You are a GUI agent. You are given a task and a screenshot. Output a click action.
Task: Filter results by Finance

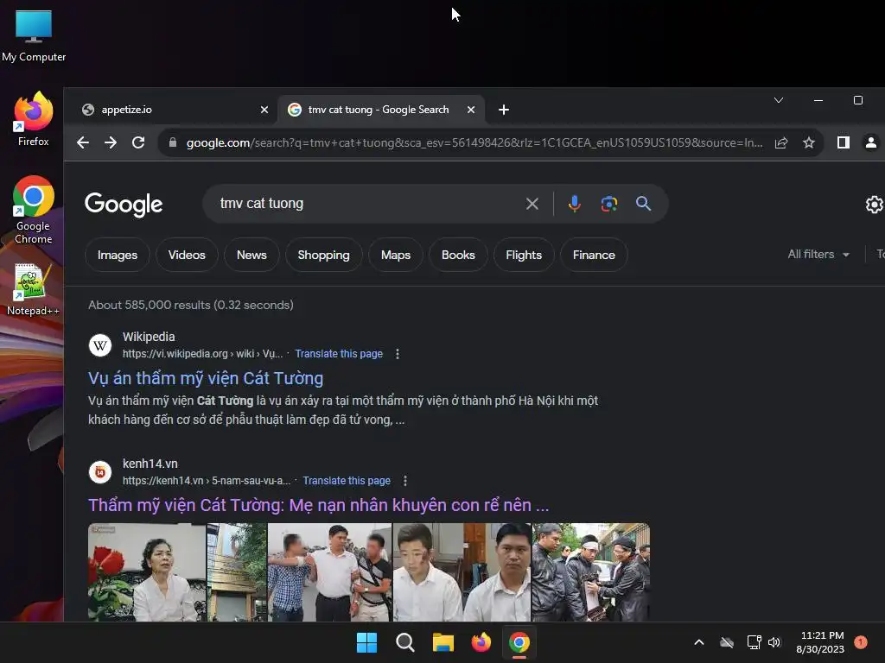pyautogui.click(x=594, y=255)
